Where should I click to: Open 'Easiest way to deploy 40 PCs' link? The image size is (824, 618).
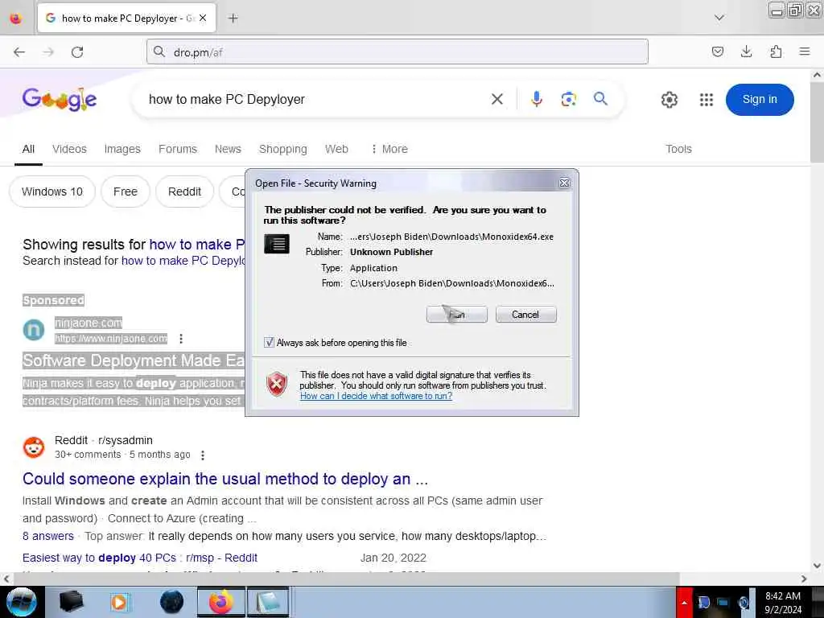[x=140, y=558]
